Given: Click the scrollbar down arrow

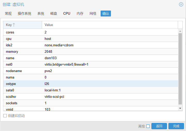Looking at the screenshot, I should click(180, 108).
